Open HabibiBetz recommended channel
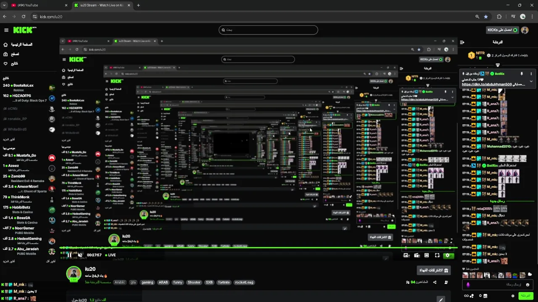The image size is (538, 302). click(x=28, y=210)
